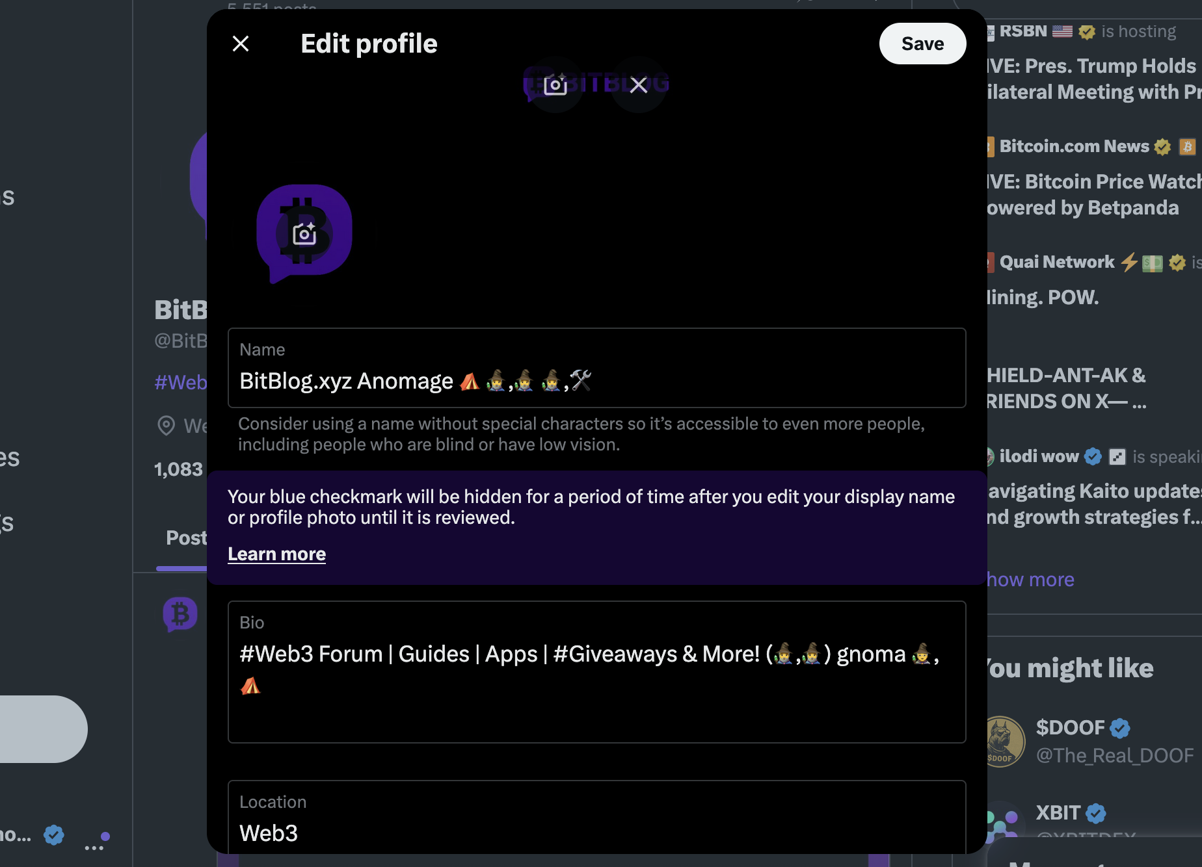Close the Edit profile dialog
1202x867 pixels.
[x=241, y=44]
